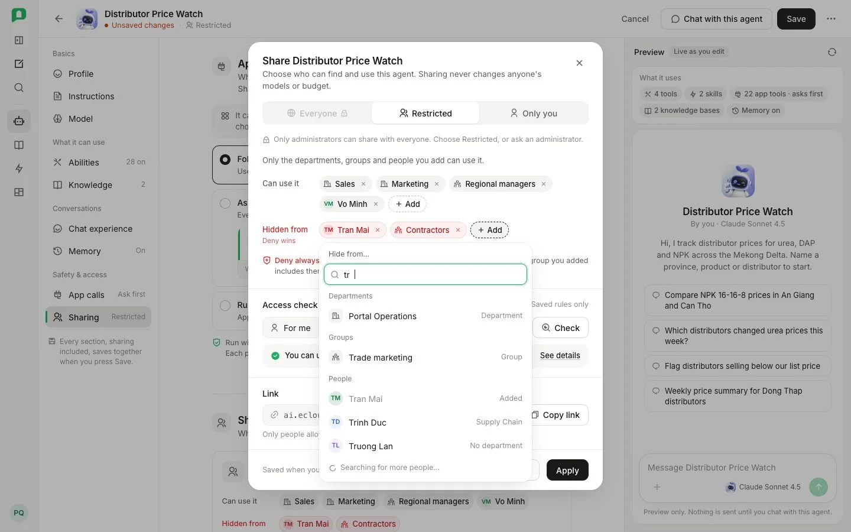Toggle the sidebar panel icon

[19, 40]
